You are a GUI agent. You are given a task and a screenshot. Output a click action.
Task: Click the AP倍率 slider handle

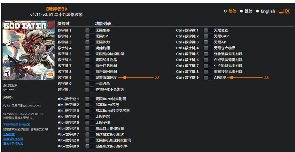point(232,78)
